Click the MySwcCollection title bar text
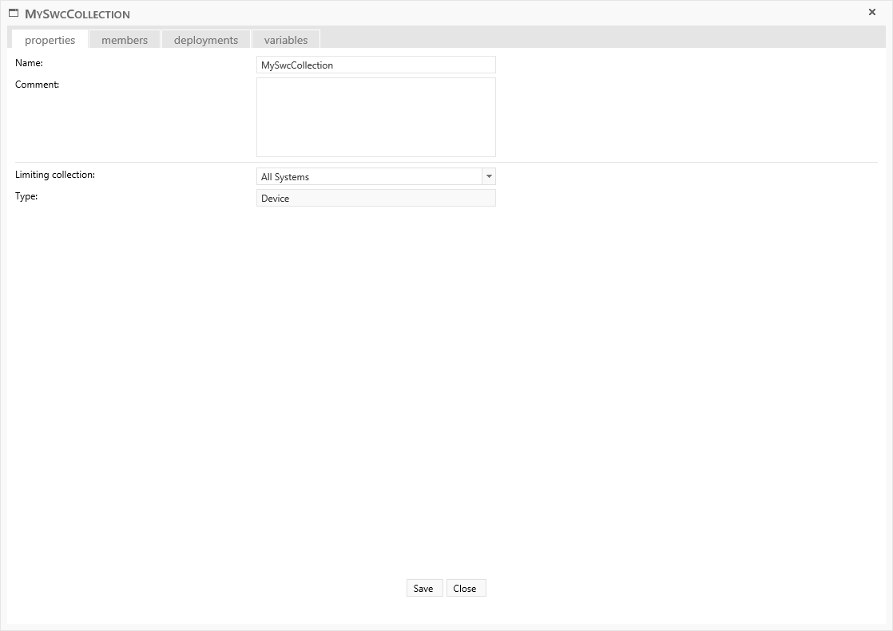This screenshot has height=631, width=893. pos(77,14)
